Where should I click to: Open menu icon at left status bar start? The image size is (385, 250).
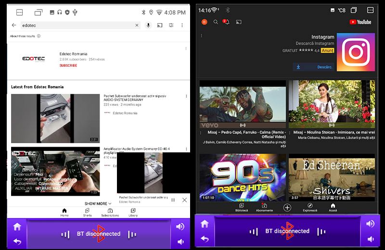point(19,12)
